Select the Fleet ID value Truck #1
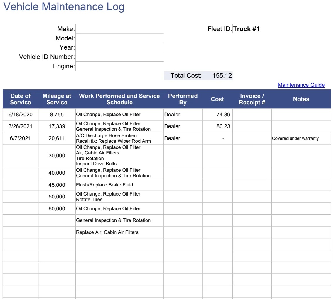Screen dimensions: 334x299 [x=246, y=29]
